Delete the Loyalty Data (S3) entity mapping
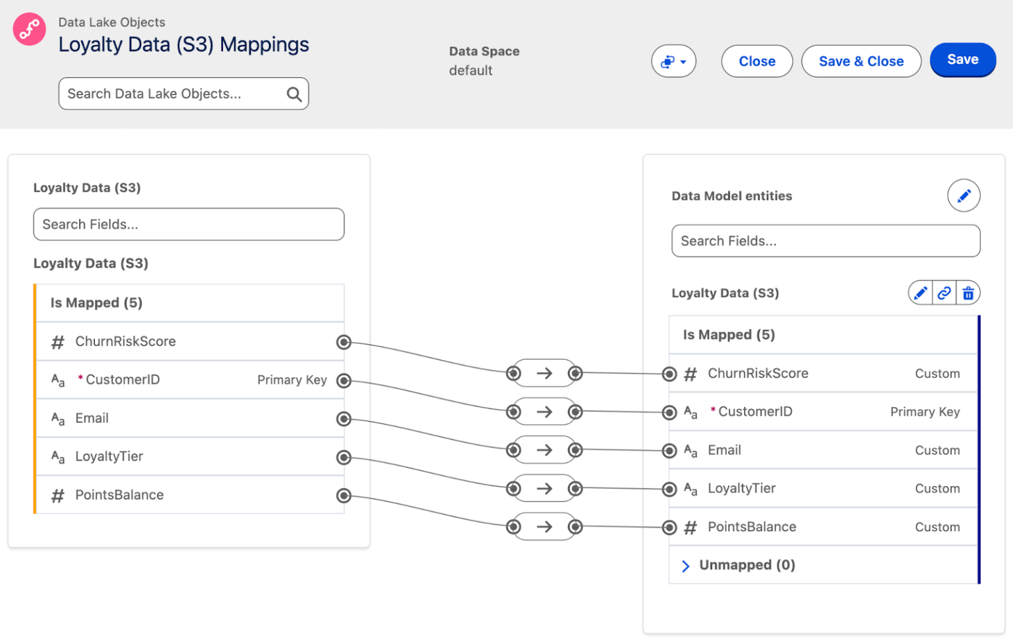The width and height of the screenshot is (1013, 642). click(x=968, y=293)
